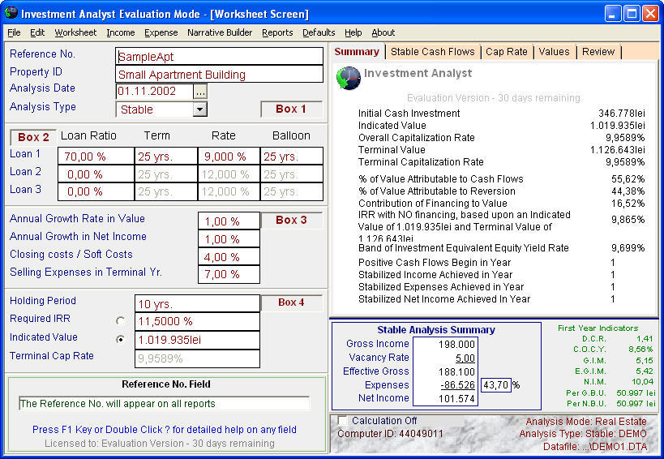
Task: Click the Datafile DEMO1.DTA status text
Action: [595, 447]
